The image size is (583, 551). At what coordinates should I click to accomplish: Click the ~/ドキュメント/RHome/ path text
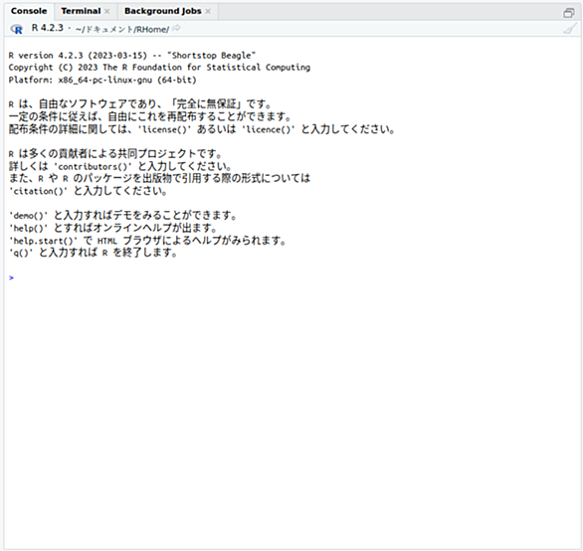click(x=122, y=30)
